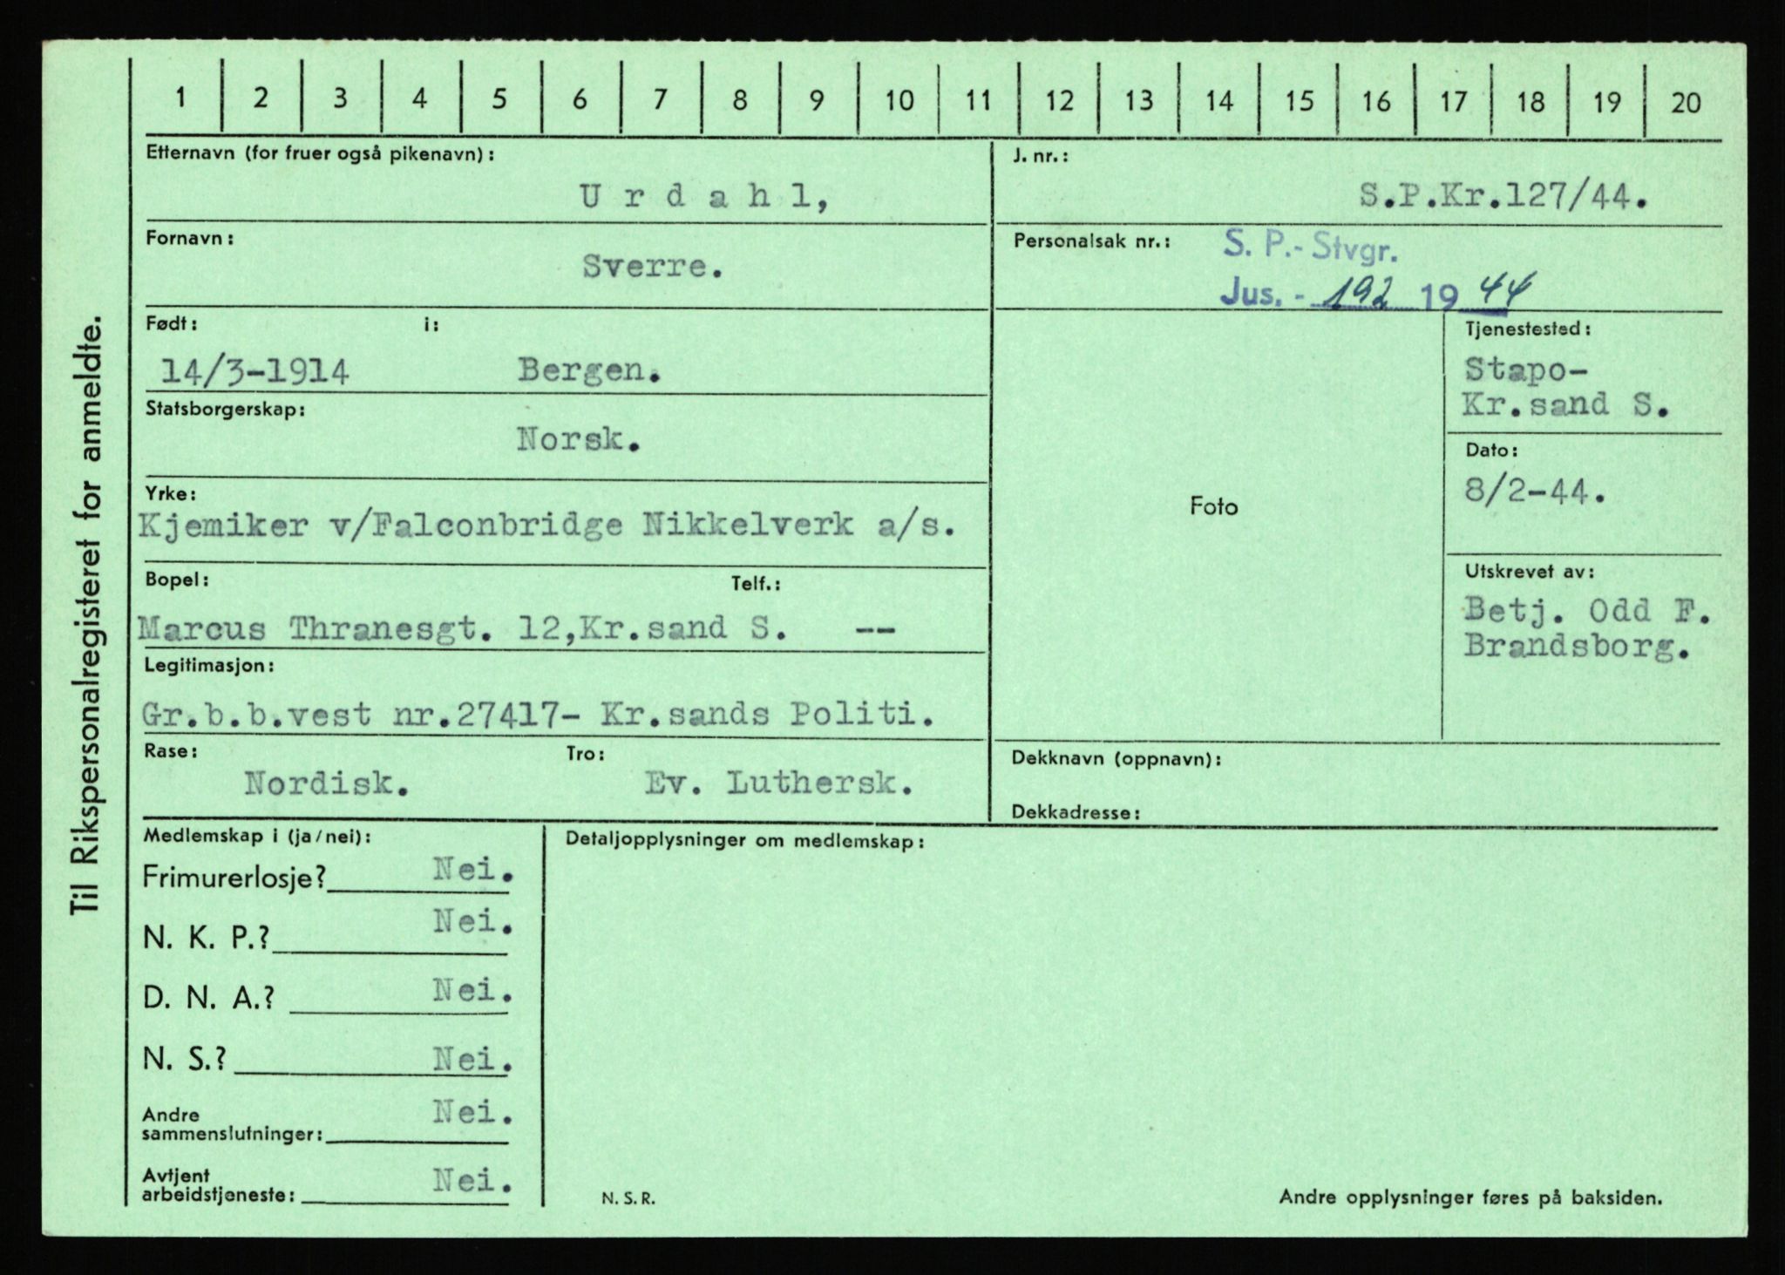The image size is (1785, 1275).
Task: Click the index number '20' at top
Action: [x=1686, y=103]
